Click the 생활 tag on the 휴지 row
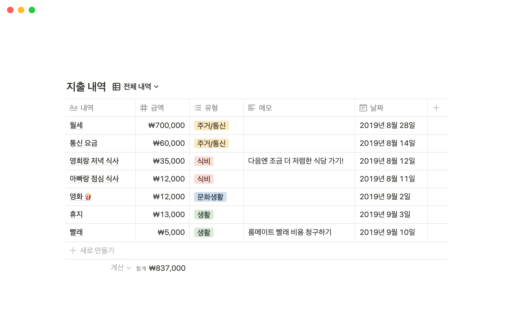The height and width of the screenshot is (324, 519). [204, 215]
